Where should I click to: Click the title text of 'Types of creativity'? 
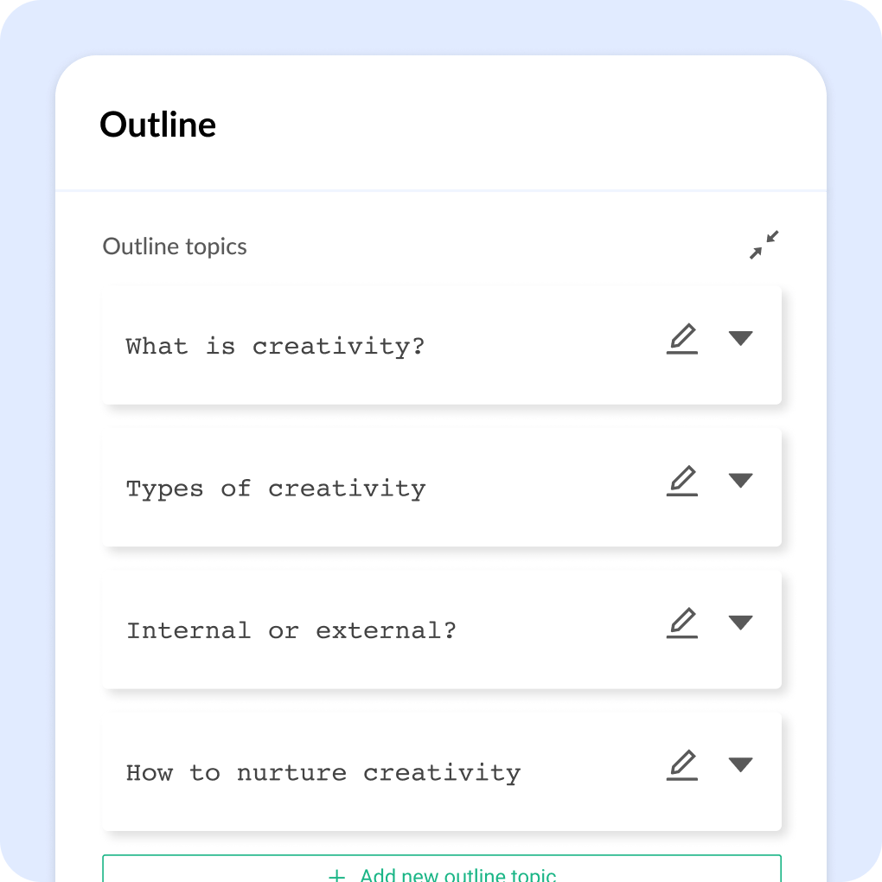(276, 488)
